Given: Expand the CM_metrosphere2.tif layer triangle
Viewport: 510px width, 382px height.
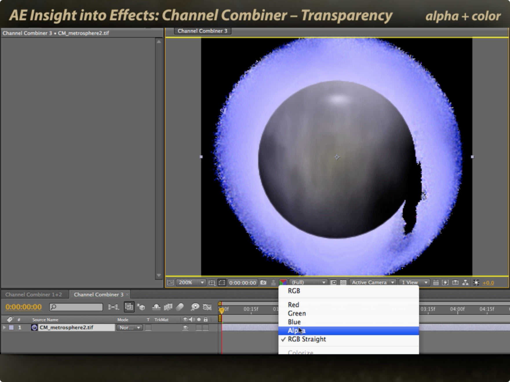Looking at the screenshot, I should [4, 328].
